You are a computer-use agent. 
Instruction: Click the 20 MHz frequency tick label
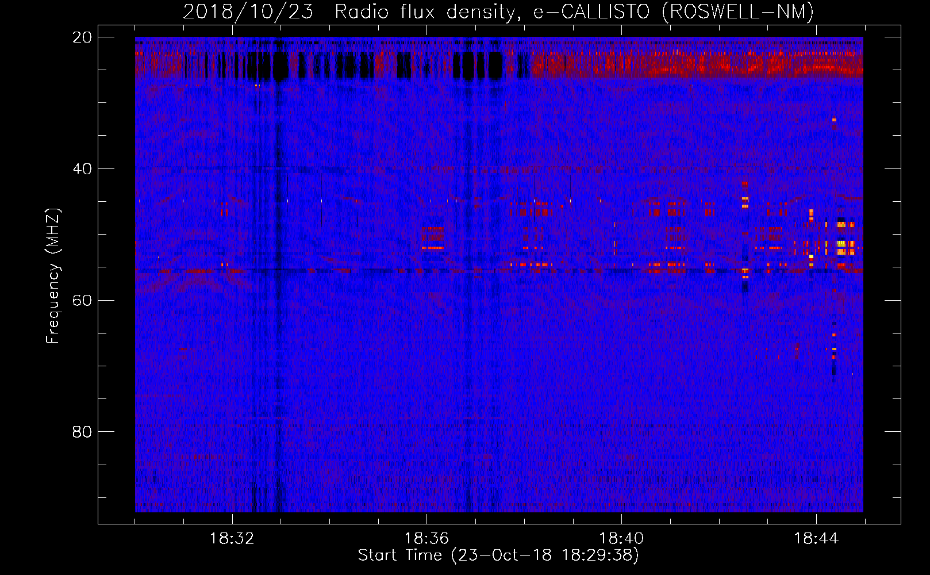pyautogui.click(x=82, y=37)
